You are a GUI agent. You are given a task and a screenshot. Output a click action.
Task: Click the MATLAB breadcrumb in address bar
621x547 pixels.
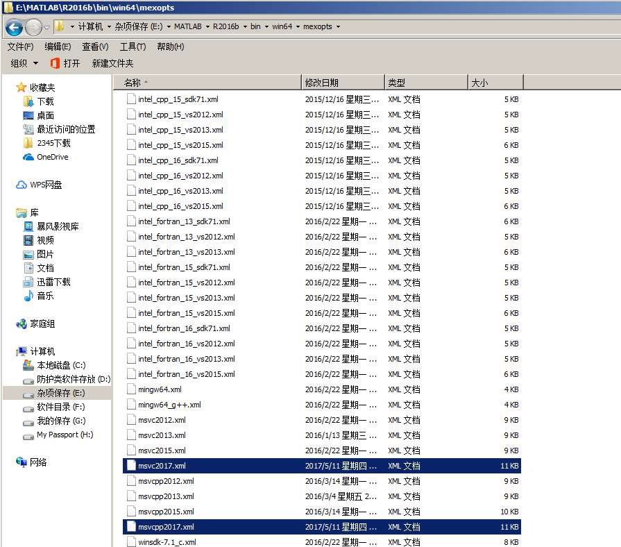(188, 26)
